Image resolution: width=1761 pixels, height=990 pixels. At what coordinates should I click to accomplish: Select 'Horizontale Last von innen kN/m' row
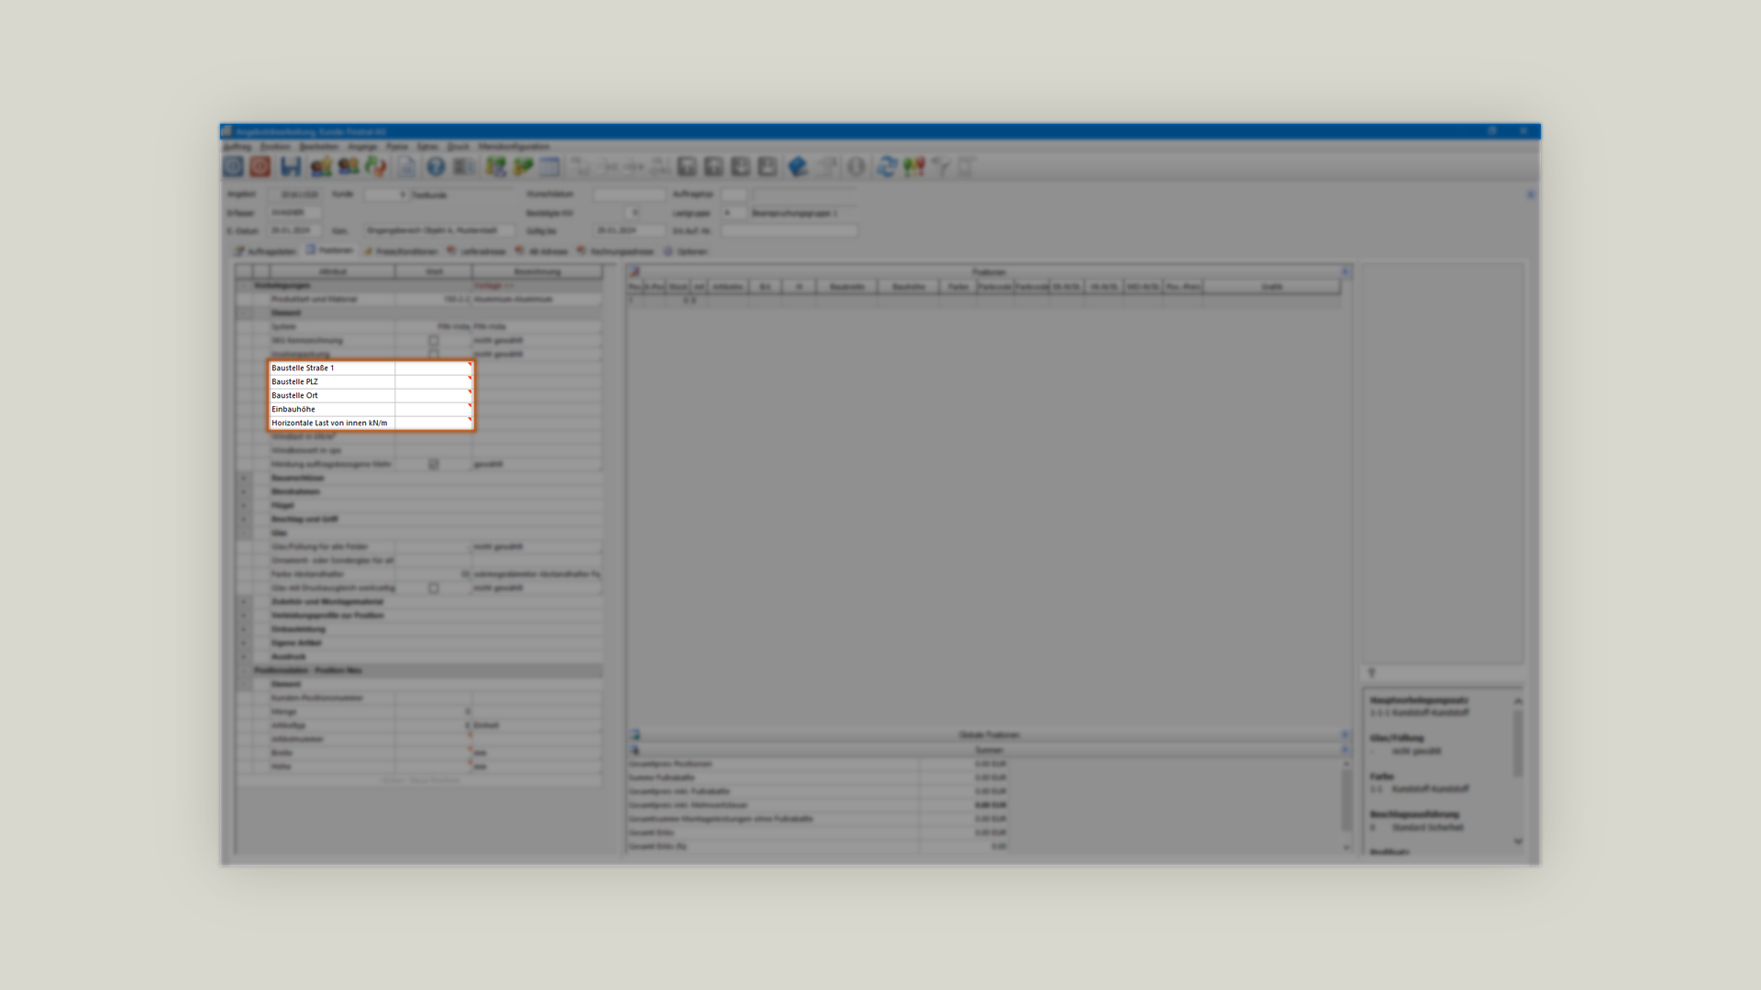coord(371,423)
